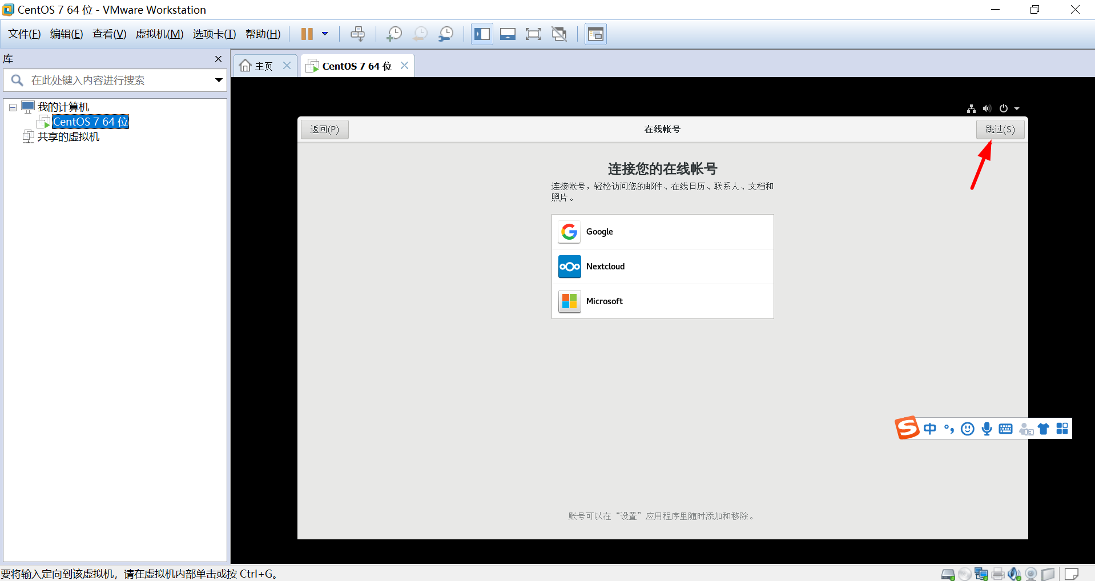The height and width of the screenshot is (581, 1095).
Task: Open the 查看(V) menu
Action: coord(109,34)
